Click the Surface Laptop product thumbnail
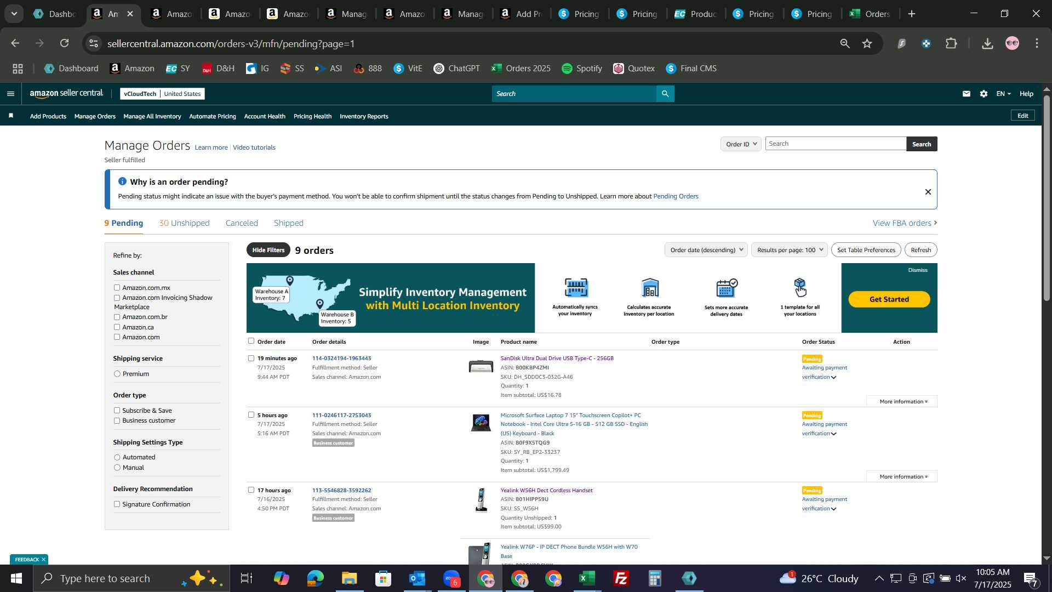This screenshot has height=592, width=1052. click(x=481, y=423)
